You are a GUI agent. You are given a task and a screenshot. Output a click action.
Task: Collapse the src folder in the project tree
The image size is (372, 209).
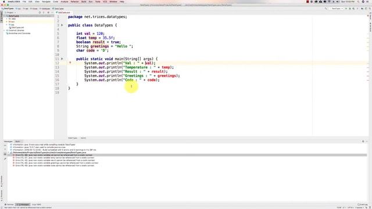6,24
